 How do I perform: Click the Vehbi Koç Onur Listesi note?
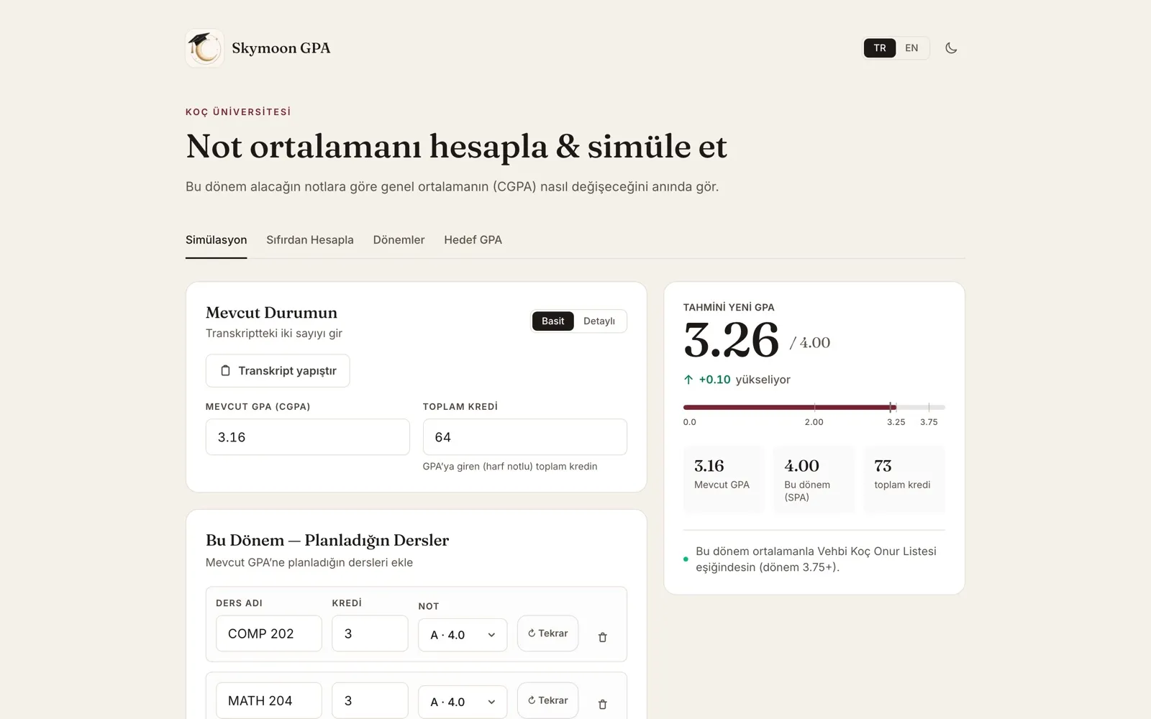click(x=816, y=559)
